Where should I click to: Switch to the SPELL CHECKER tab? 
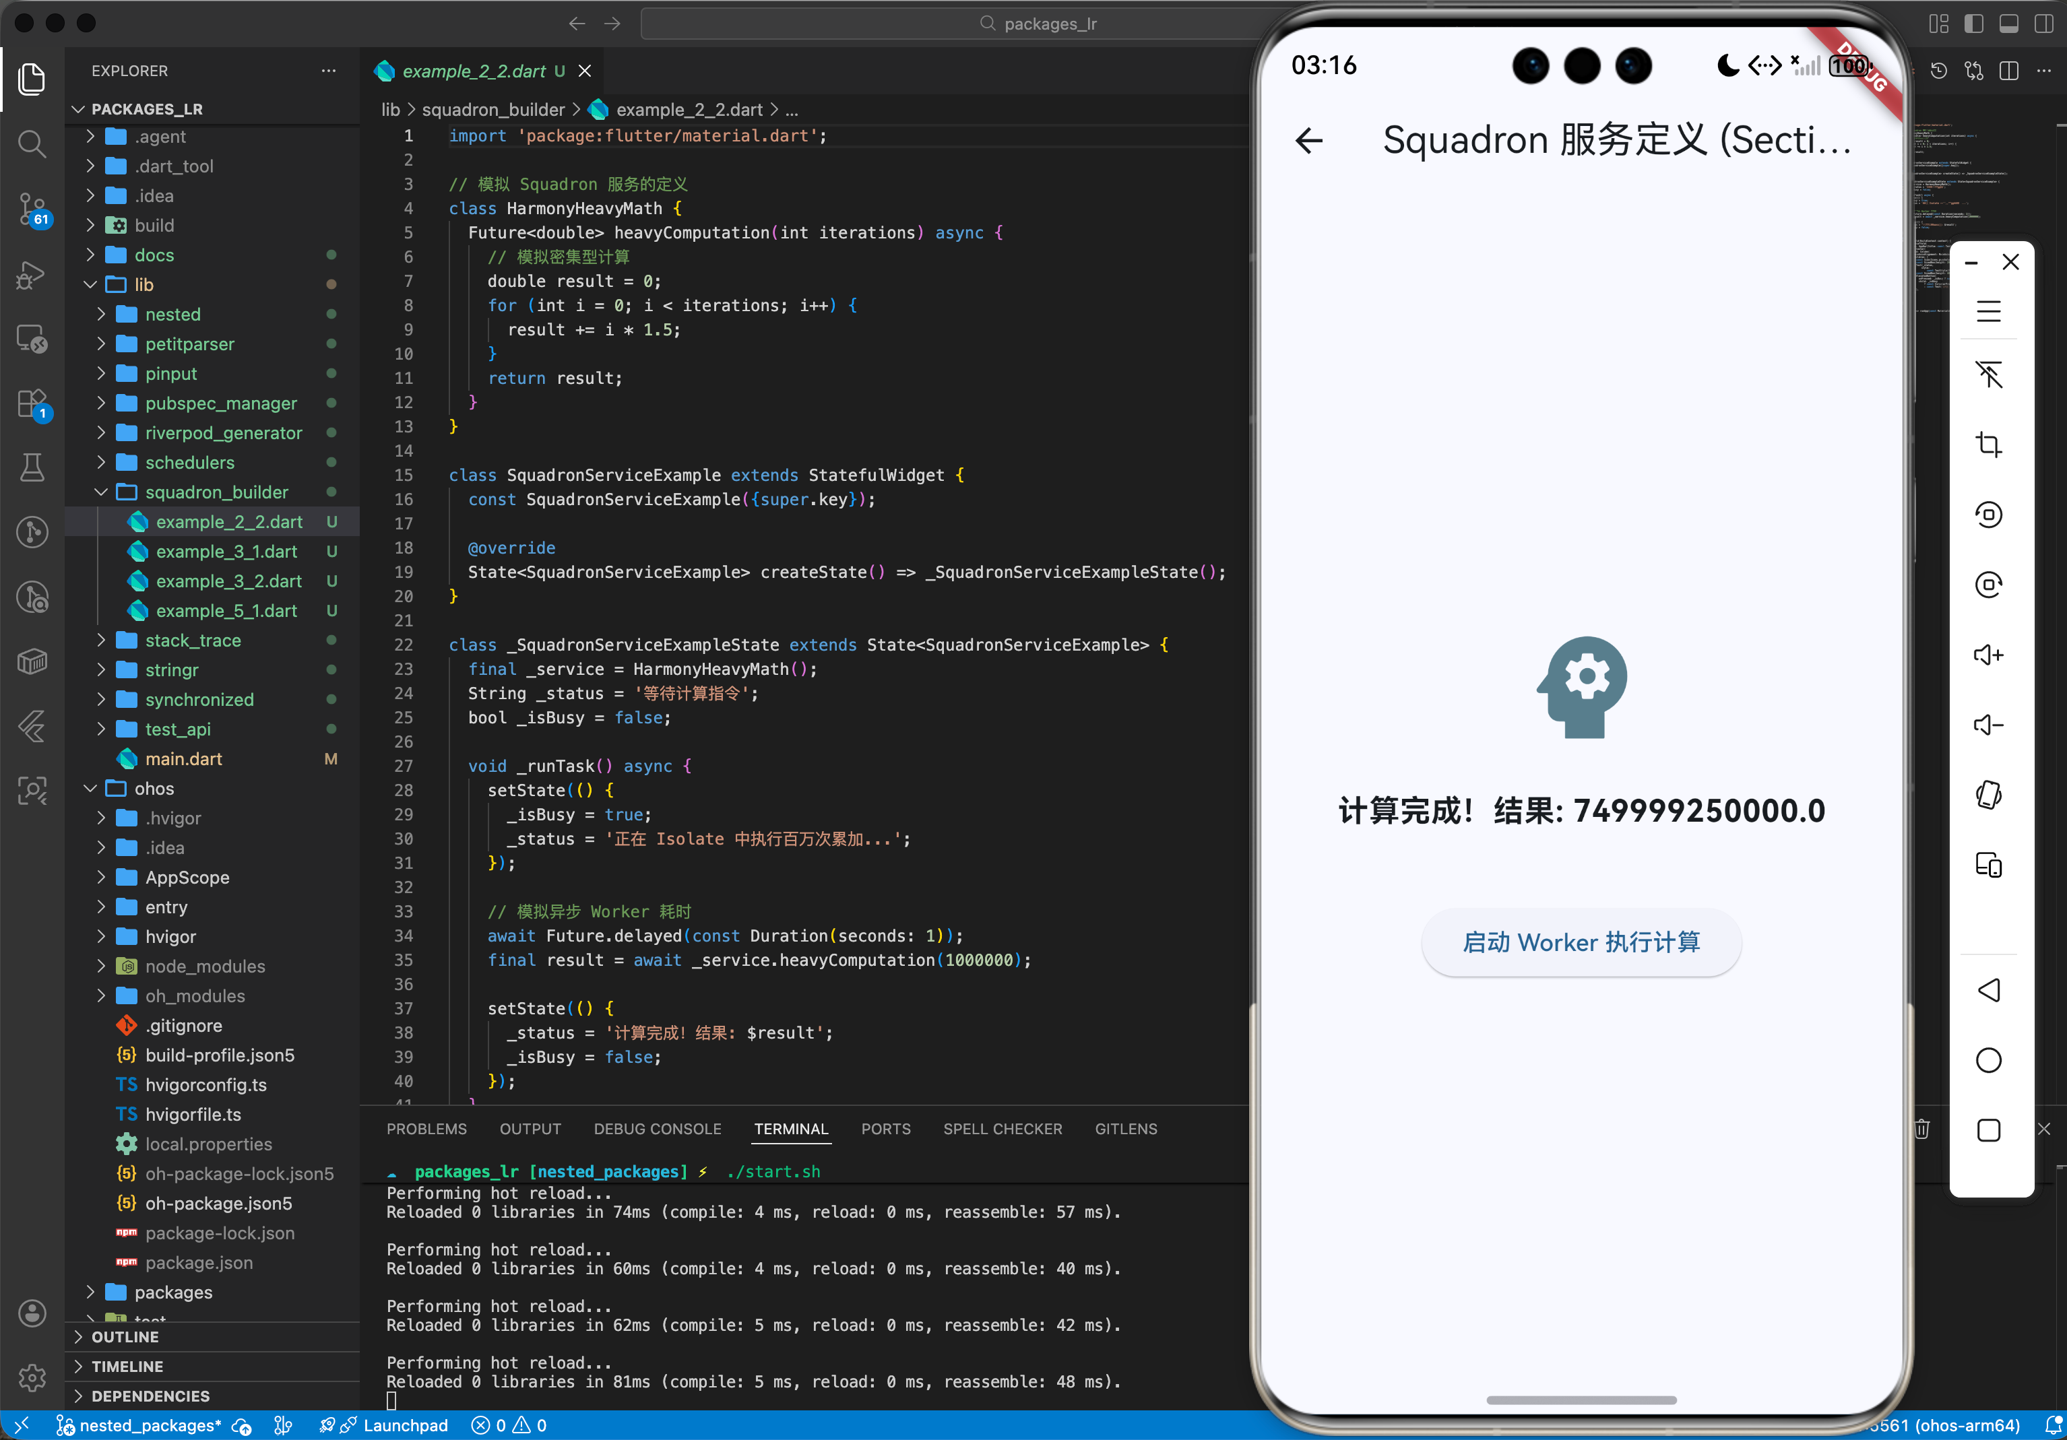1002,1129
